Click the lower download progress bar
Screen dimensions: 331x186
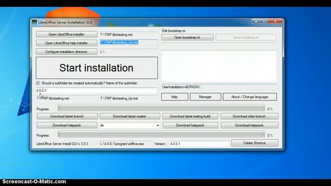tap(161, 134)
